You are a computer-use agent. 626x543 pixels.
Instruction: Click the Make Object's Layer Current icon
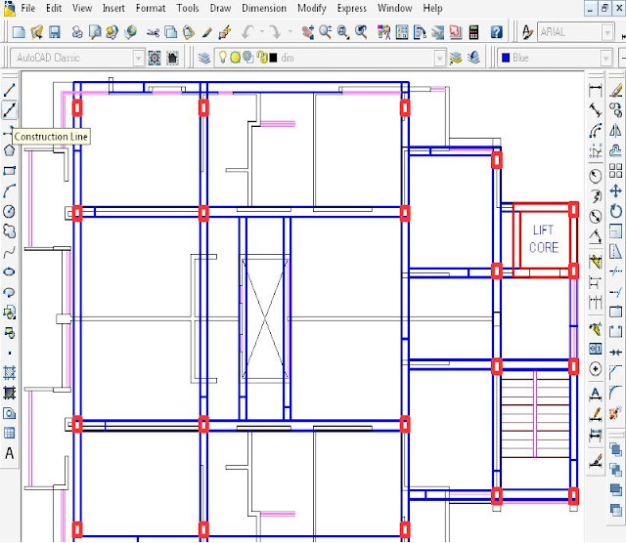point(456,59)
